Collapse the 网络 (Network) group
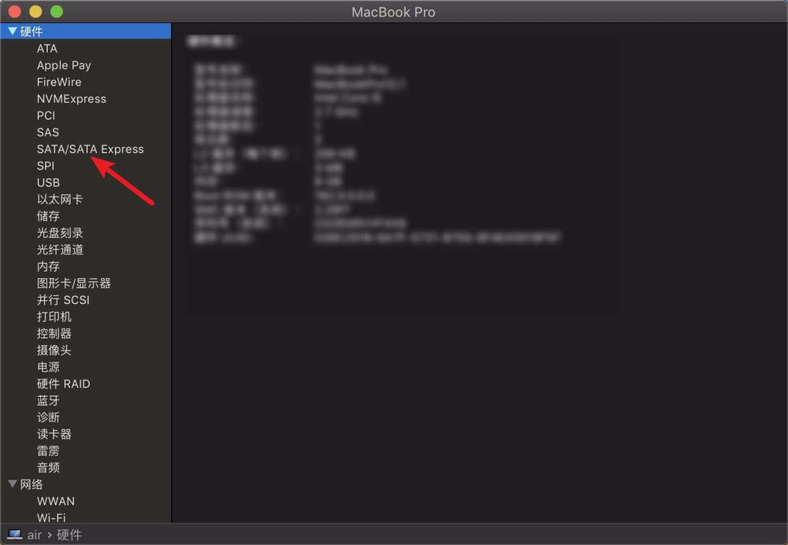Image resolution: width=788 pixels, height=545 pixels. (x=12, y=484)
